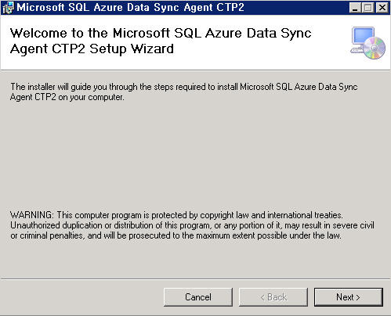
Task: Proceed with the Next > button
Action: tap(349, 297)
